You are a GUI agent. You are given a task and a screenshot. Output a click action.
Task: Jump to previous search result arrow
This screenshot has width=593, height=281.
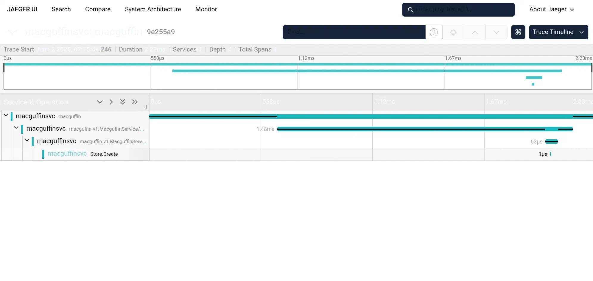[475, 32]
